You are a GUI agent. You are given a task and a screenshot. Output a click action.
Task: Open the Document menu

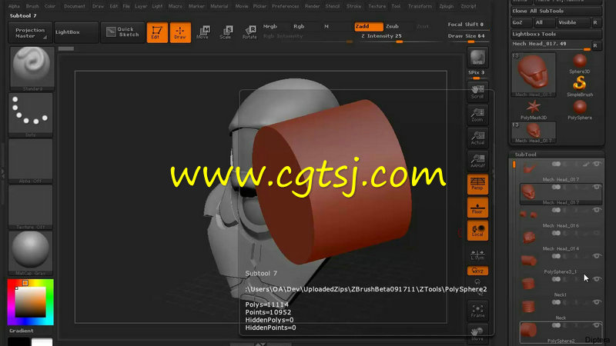(74, 6)
